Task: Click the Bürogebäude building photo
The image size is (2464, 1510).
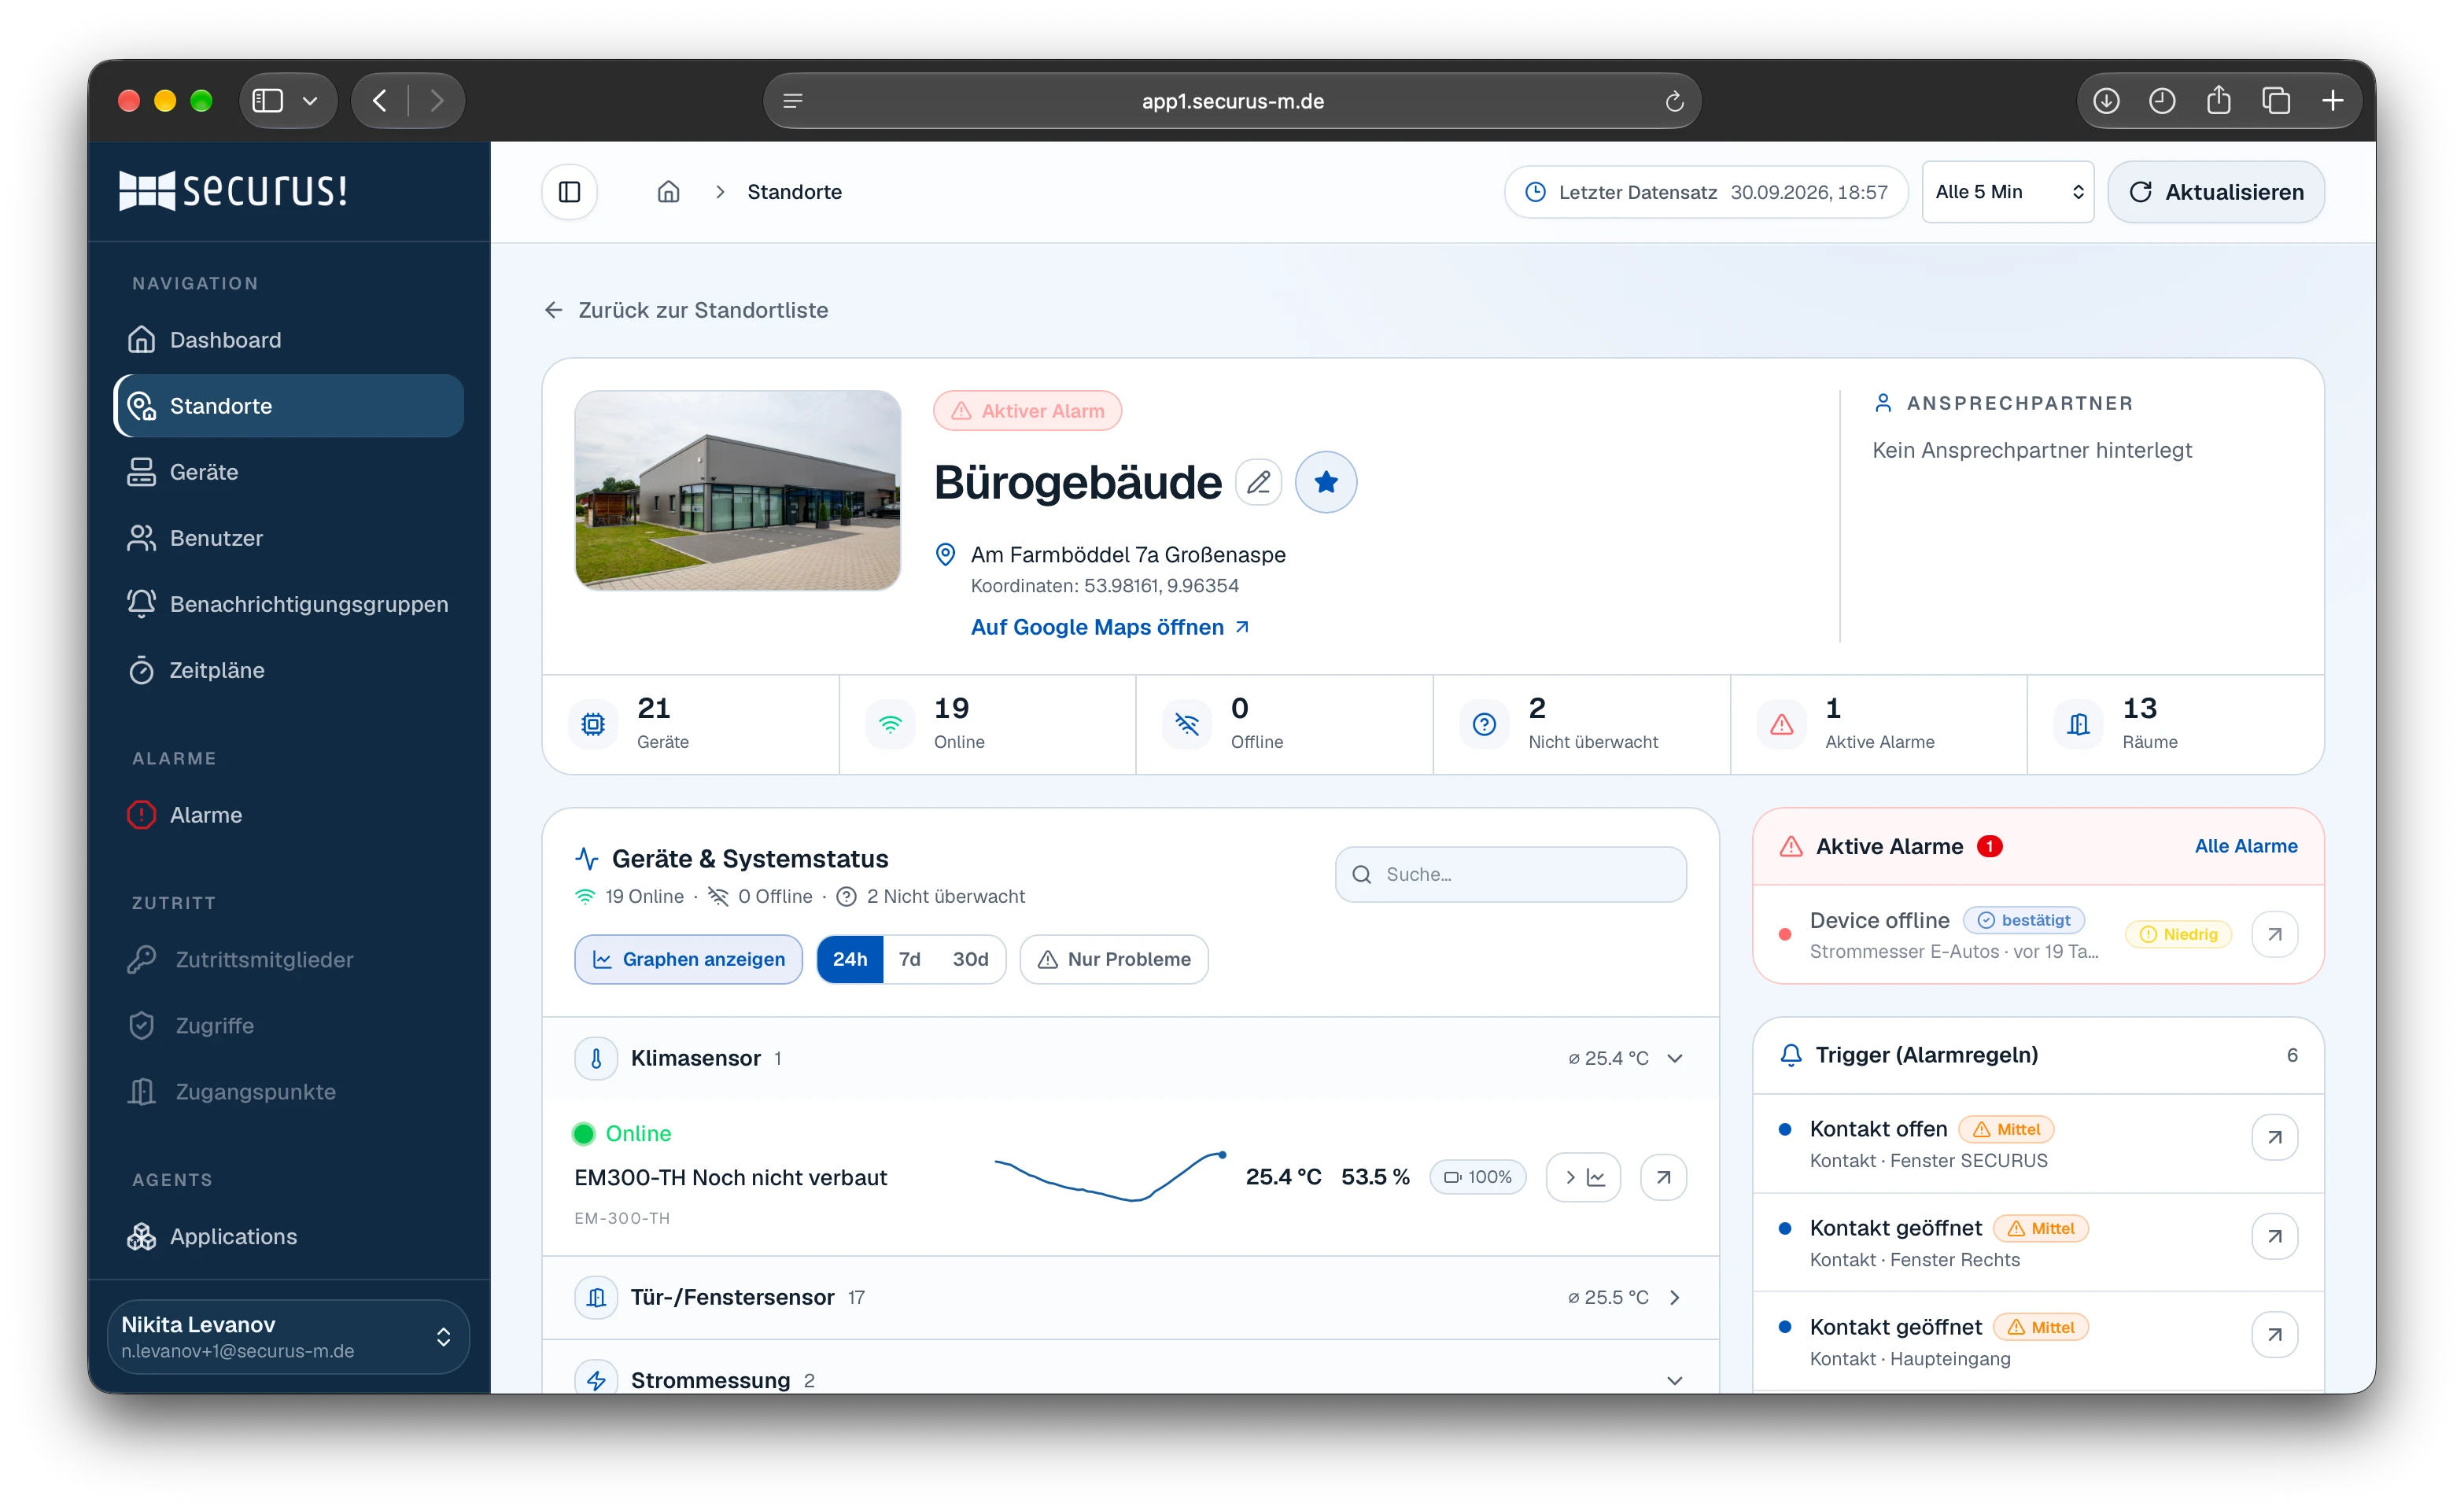Action: point(738,490)
